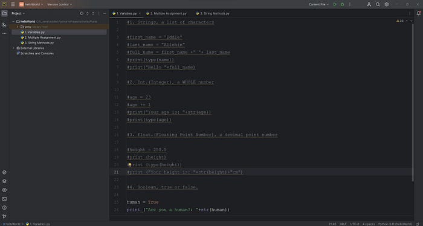Image resolution: width=423 pixels, height=226 pixels.
Task: Open Current File run configuration dropdown
Action: click(x=318, y=4)
